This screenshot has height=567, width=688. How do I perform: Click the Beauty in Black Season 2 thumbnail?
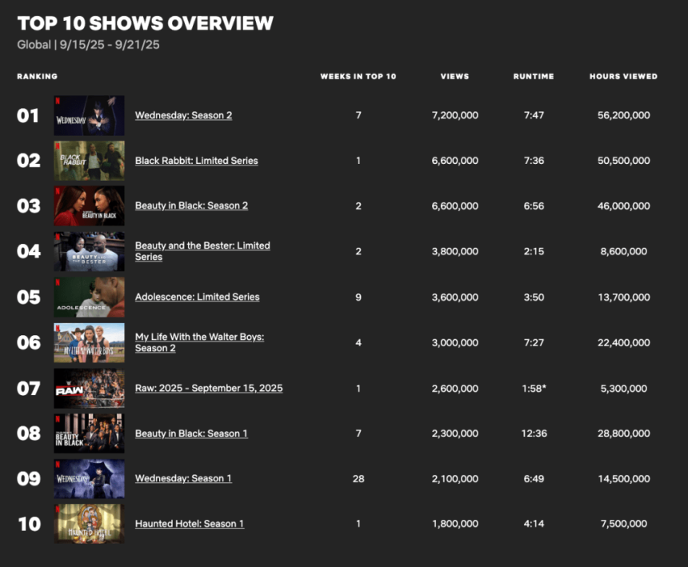(x=89, y=206)
